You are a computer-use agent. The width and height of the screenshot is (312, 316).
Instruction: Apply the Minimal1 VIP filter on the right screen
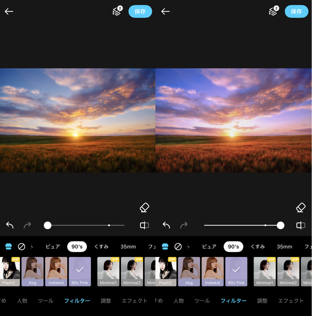point(265,272)
